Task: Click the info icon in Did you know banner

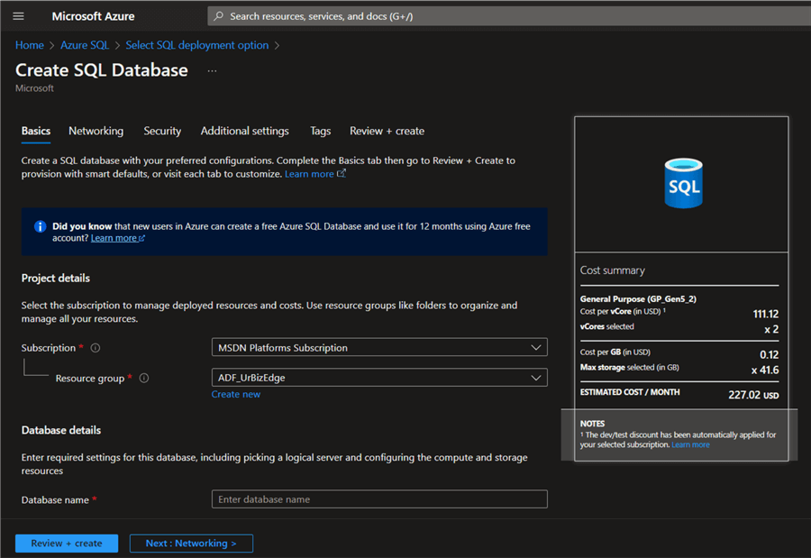Action: pyautogui.click(x=40, y=226)
